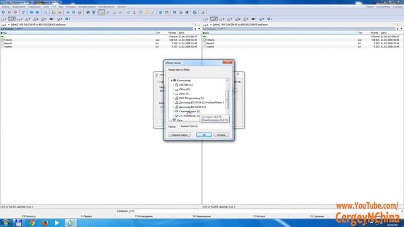Click the blue forward arrow toolbar icon
The width and height of the screenshot is (404, 227).
click(38, 13)
